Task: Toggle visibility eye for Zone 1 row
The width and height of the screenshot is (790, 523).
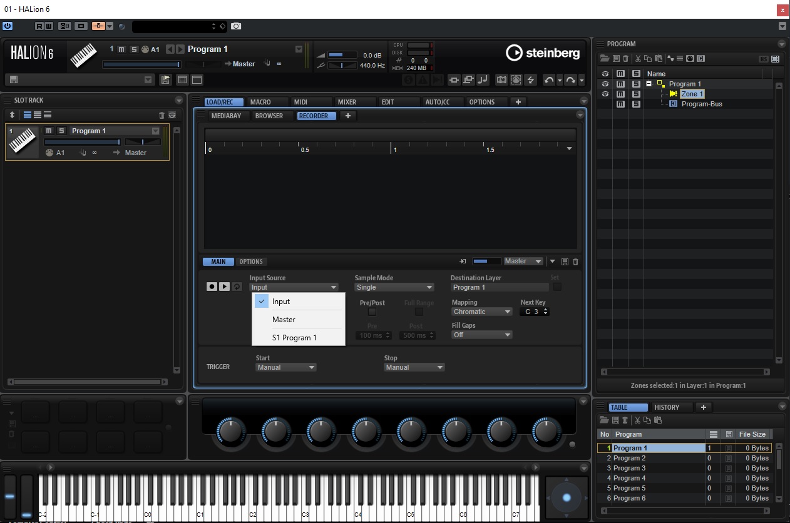Action: click(x=605, y=94)
